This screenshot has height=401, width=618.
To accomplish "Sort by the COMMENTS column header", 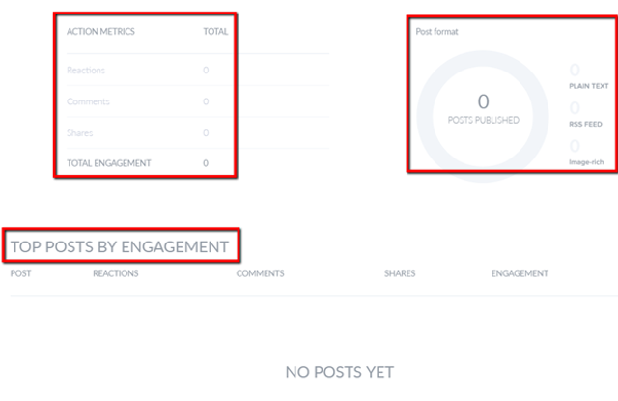I will pyautogui.click(x=260, y=273).
